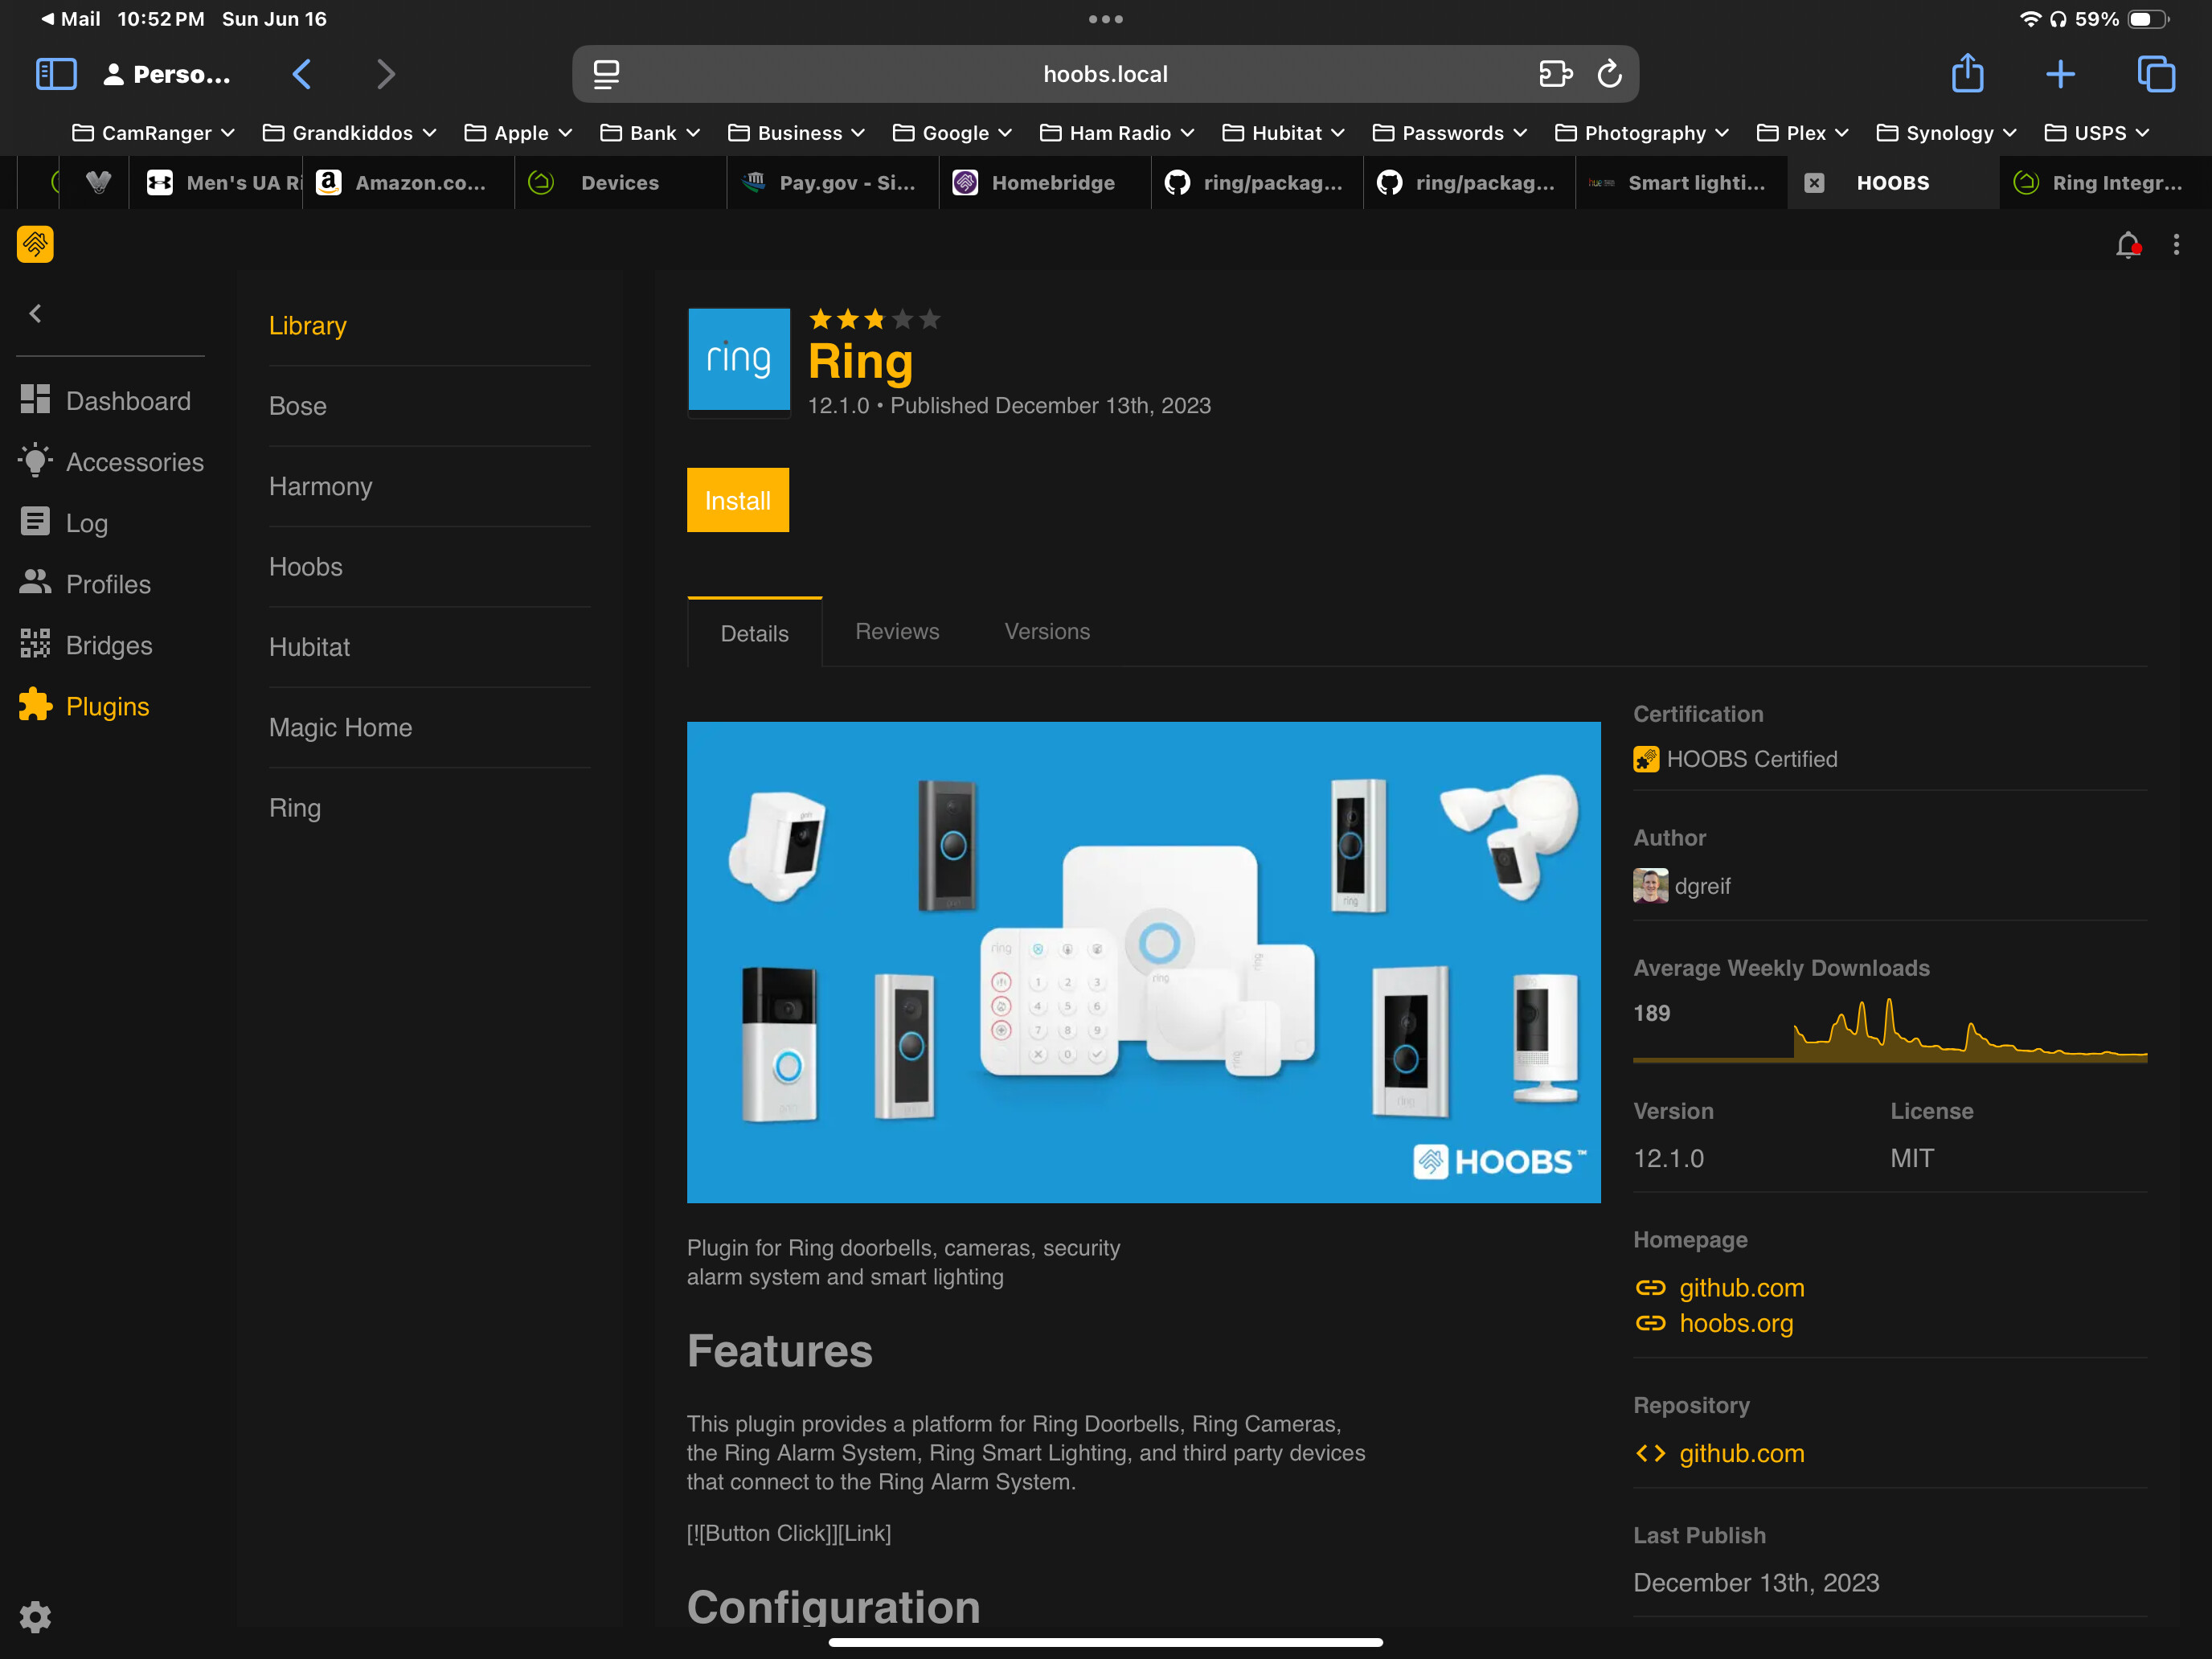The width and height of the screenshot is (2212, 1659).
Task: Tap Safari share icon
Action: pyautogui.click(x=1967, y=74)
